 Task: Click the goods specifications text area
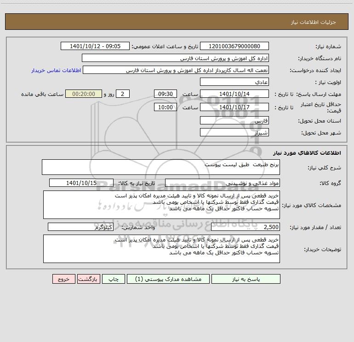click(x=161, y=205)
